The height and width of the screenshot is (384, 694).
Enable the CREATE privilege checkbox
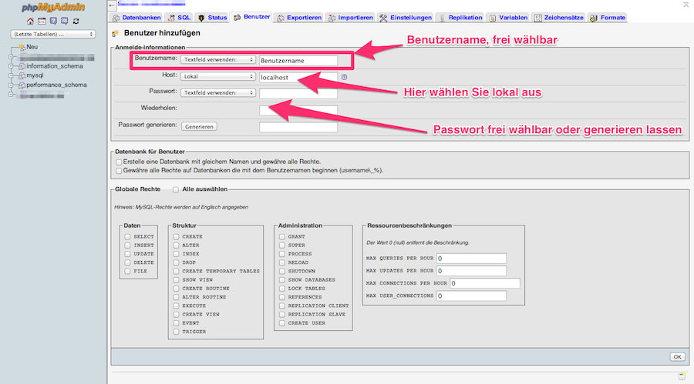[176, 237]
